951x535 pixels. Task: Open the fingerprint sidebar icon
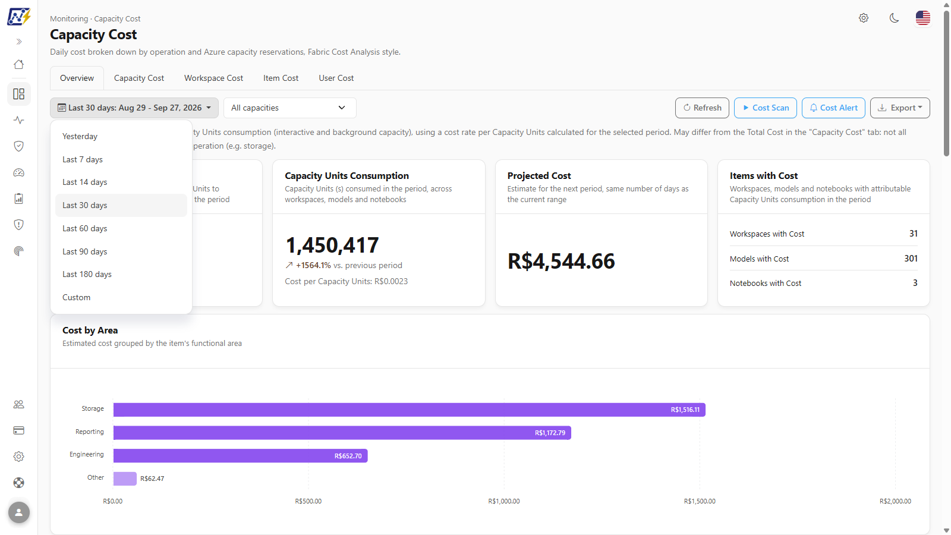coord(19,251)
